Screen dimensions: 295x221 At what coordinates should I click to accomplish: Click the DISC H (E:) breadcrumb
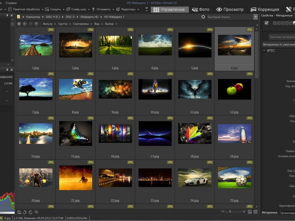53,17
